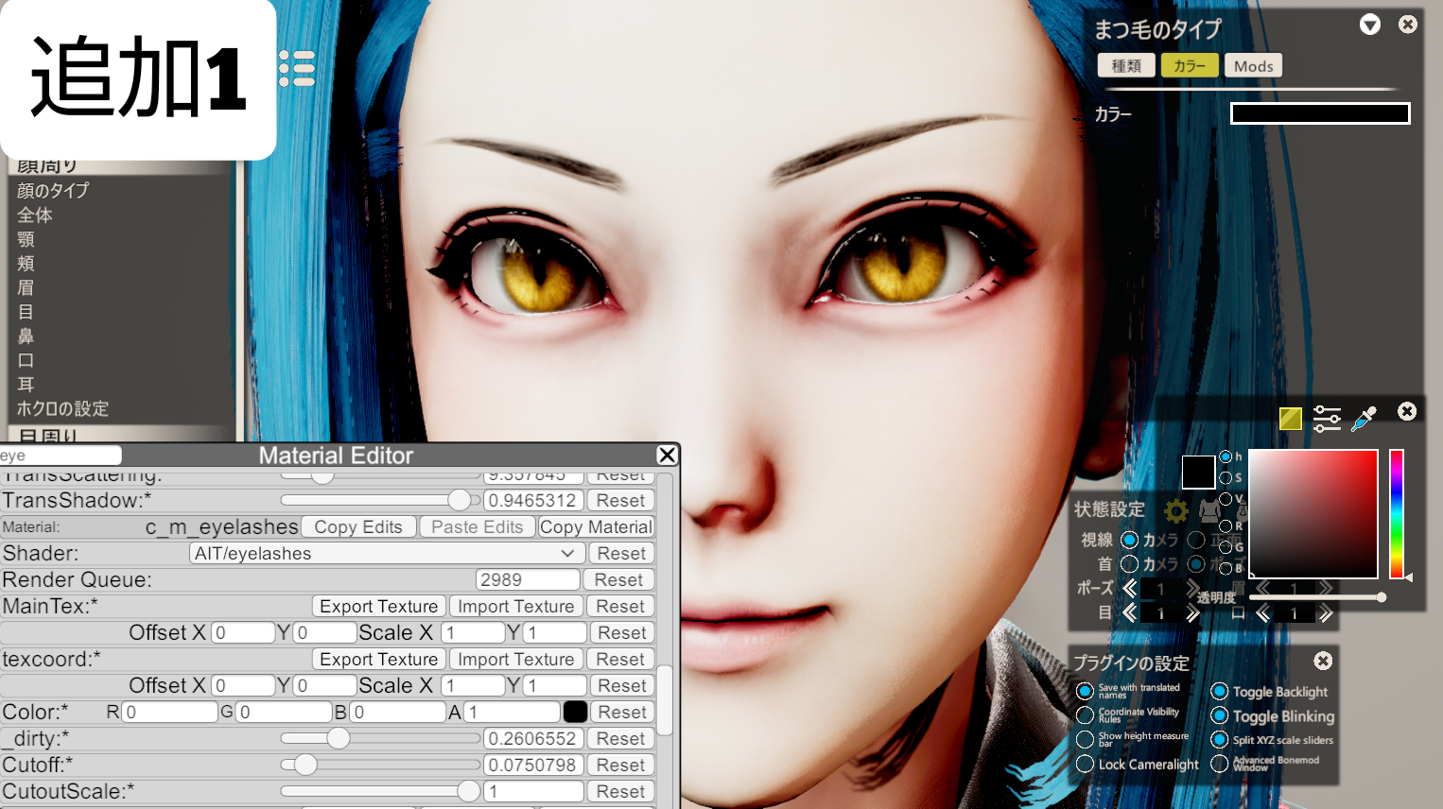Activate the eyedropper tool
Viewport: 1443px width, 809px height.
tap(1364, 419)
